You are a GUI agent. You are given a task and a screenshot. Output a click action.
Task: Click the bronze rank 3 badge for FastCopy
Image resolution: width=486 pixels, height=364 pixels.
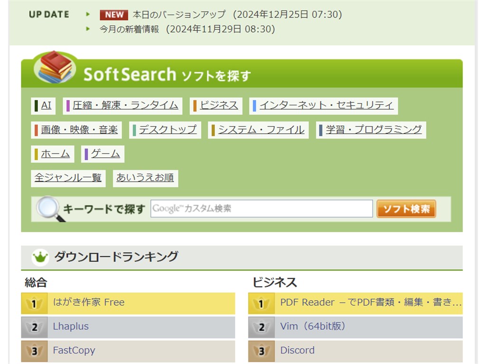[34, 351]
